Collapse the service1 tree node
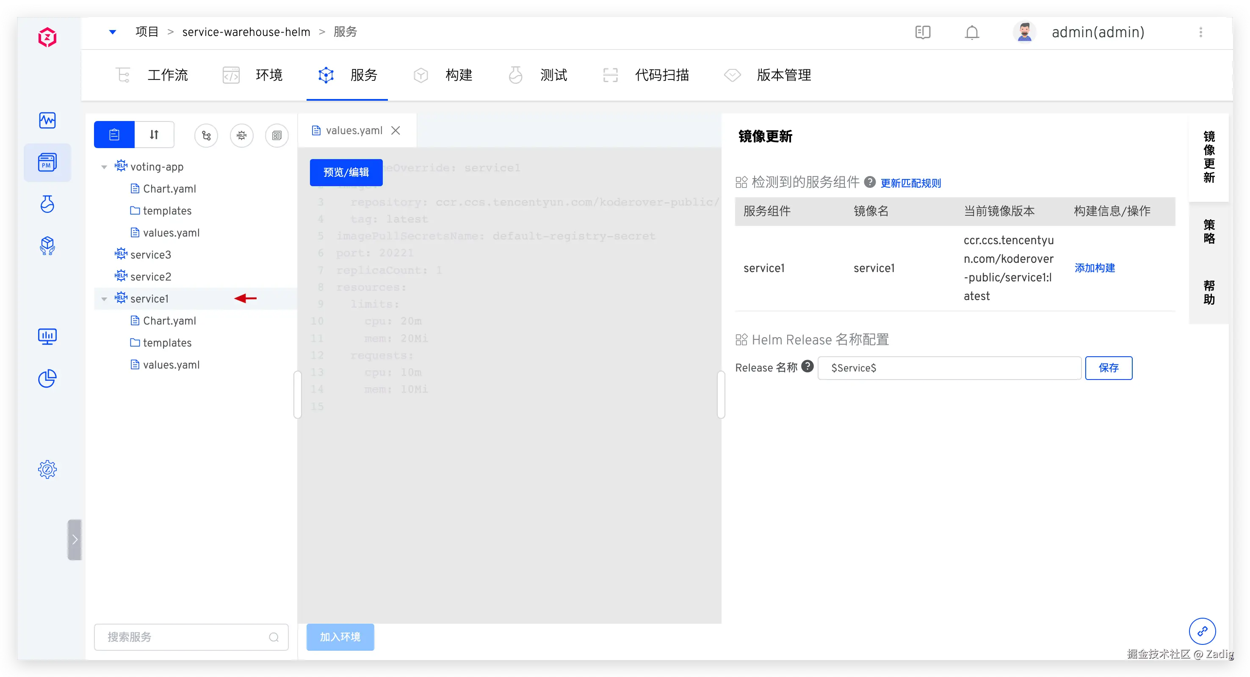 104,299
